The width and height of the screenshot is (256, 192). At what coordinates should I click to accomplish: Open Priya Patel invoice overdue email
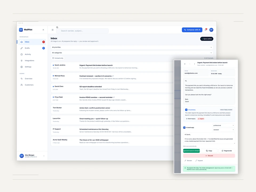pyautogui.click(x=112, y=99)
